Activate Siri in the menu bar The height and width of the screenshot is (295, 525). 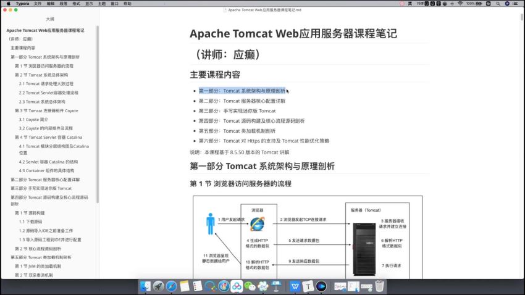coord(507,3)
